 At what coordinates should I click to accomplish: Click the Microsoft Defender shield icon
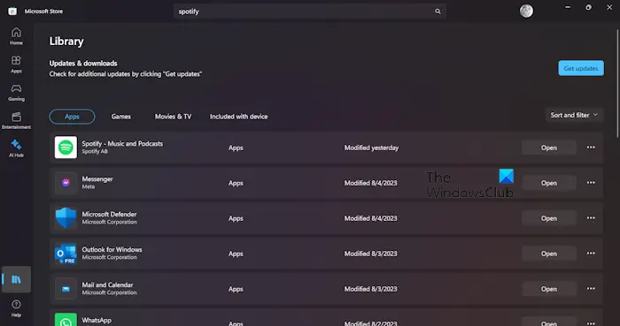tap(66, 218)
